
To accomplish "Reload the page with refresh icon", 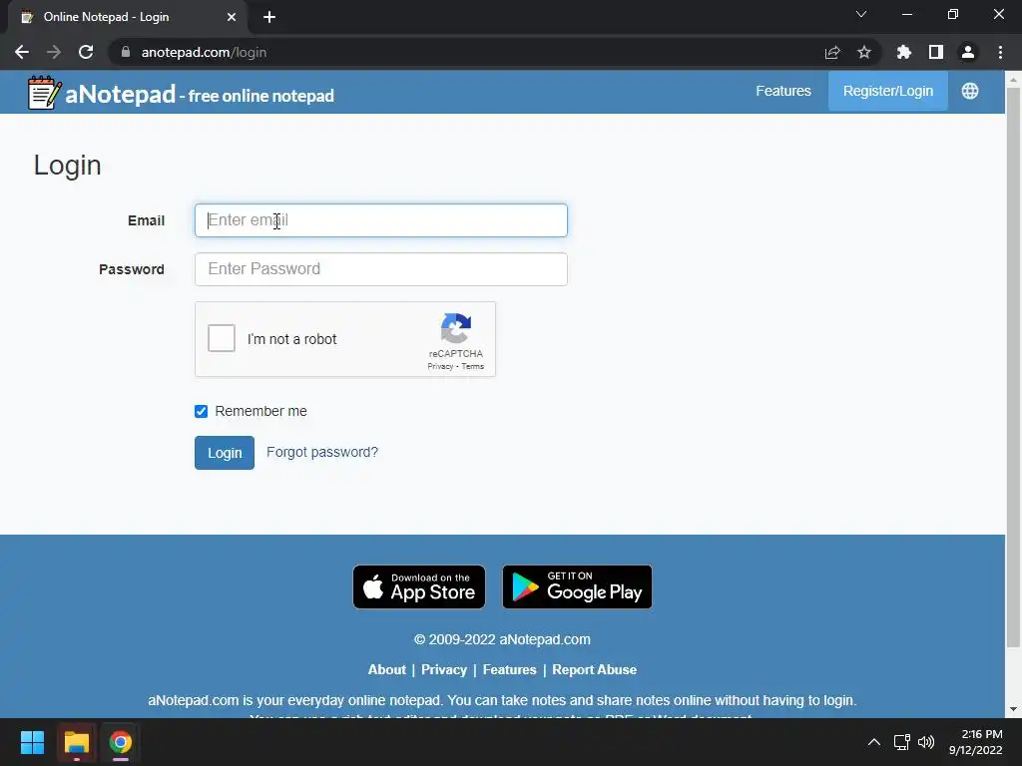I will [x=86, y=52].
